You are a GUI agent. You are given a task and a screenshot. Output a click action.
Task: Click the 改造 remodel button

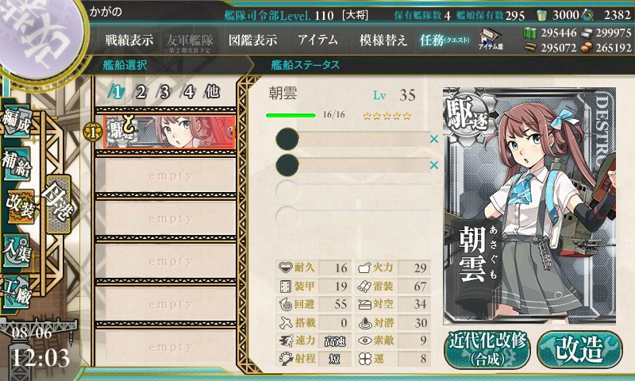579,350
